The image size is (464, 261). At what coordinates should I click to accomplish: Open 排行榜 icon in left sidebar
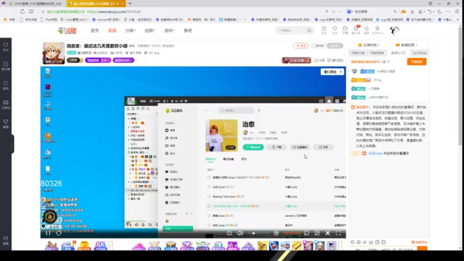[x=6, y=66]
